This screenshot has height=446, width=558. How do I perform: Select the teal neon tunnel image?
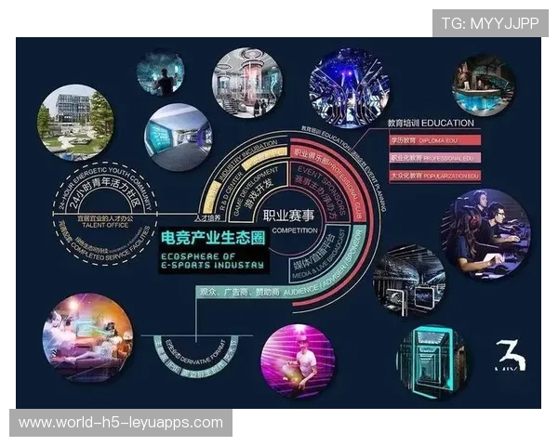[x=433, y=360]
